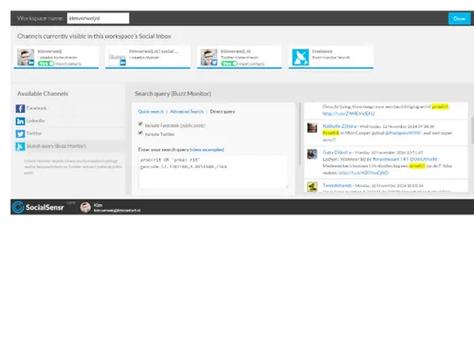Open the Tweedehands name link

(x=337, y=185)
